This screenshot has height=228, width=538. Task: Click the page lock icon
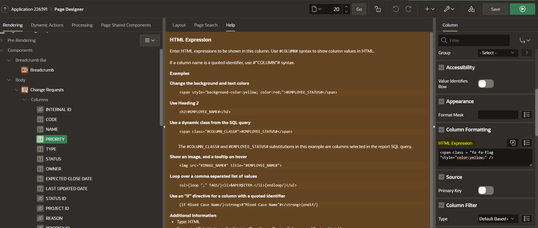[x=378, y=9]
